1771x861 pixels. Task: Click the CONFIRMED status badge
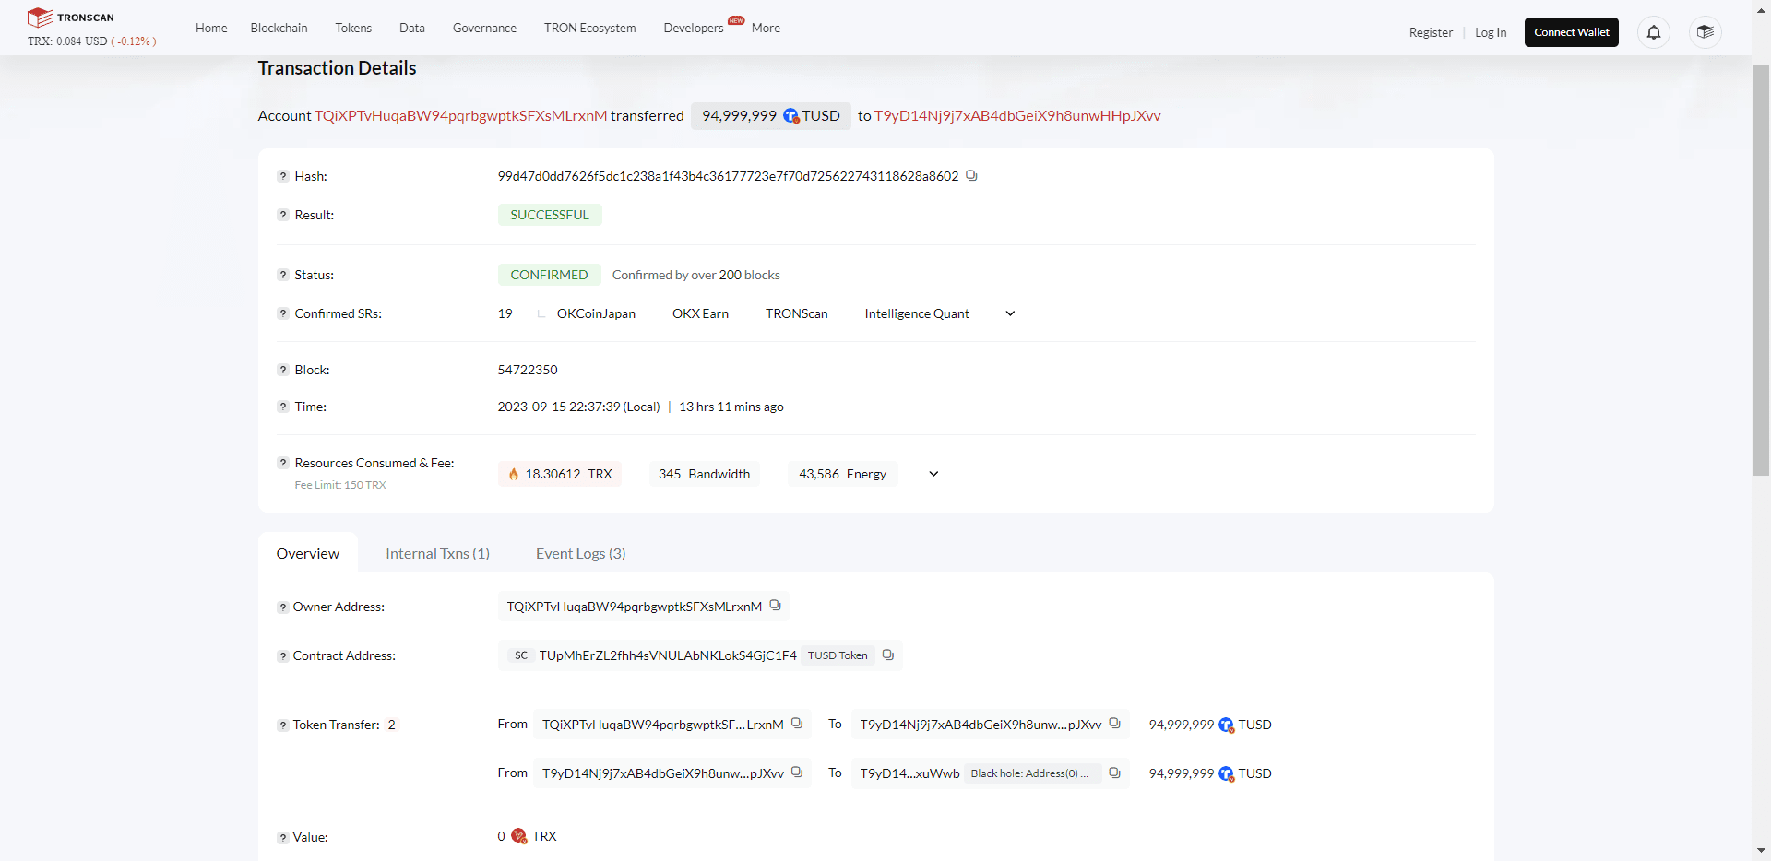click(x=550, y=275)
